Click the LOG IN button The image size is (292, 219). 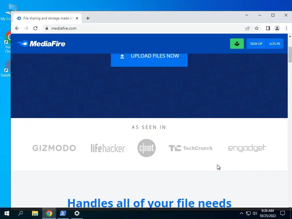pos(275,44)
